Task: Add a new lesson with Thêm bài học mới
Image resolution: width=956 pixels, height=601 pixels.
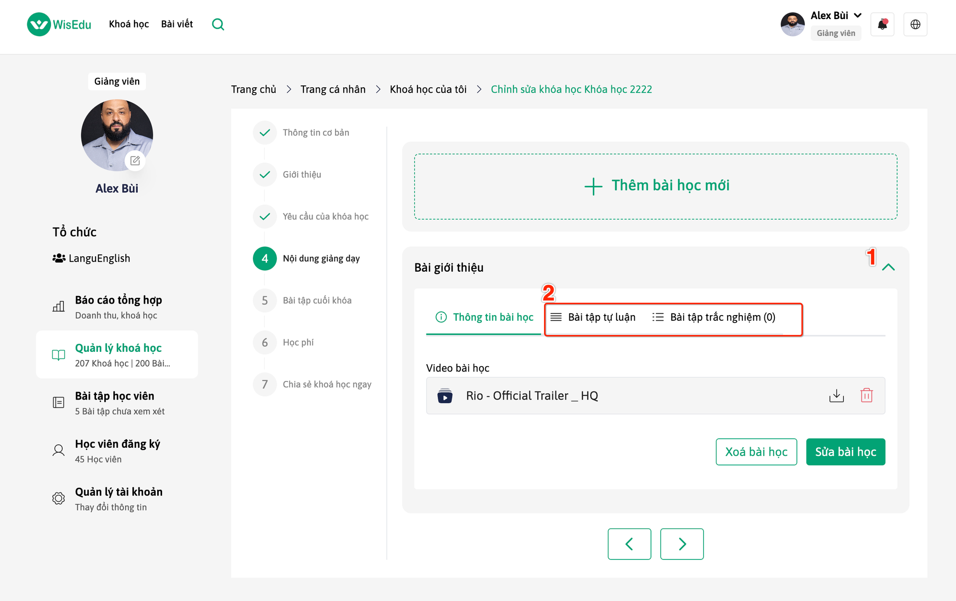Action: [x=656, y=186]
